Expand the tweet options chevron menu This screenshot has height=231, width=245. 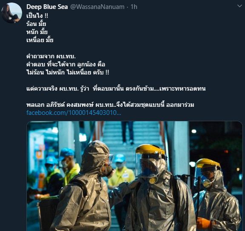(x=239, y=6)
